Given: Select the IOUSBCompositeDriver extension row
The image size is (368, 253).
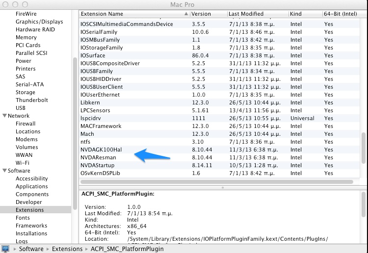Looking at the screenshot, I should 219,63.
